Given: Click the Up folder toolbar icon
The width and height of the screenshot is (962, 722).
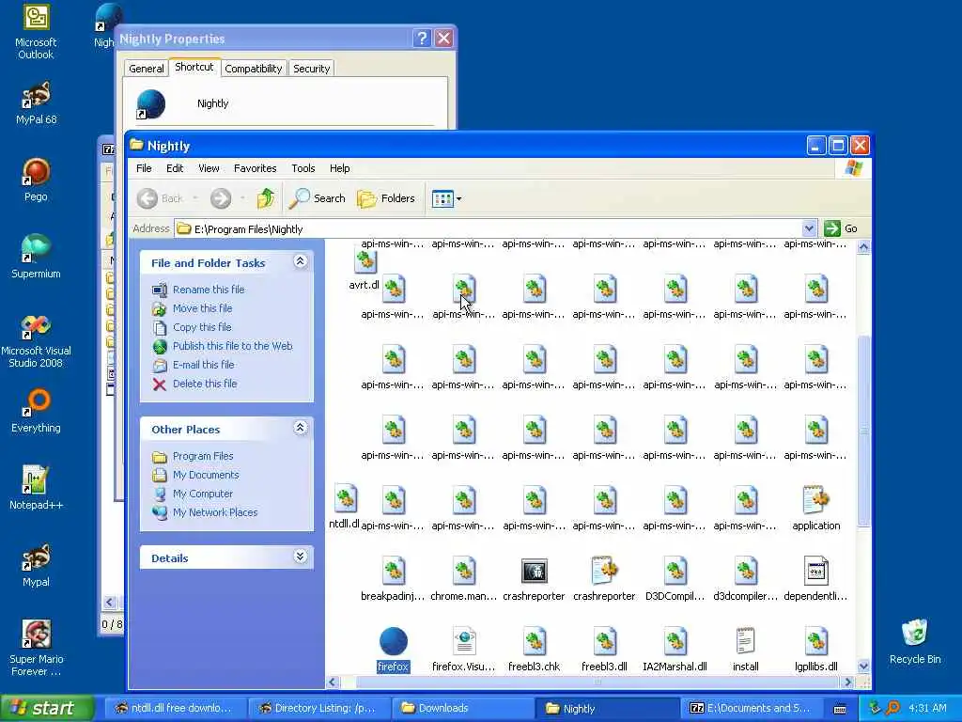Looking at the screenshot, I should pyautogui.click(x=266, y=198).
